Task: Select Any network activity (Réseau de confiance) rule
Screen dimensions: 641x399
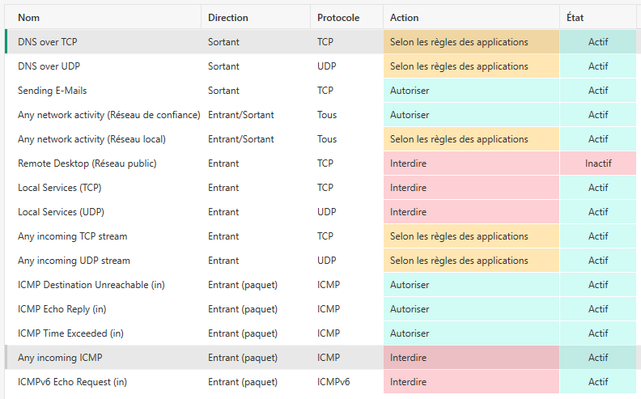Action: point(108,115)
